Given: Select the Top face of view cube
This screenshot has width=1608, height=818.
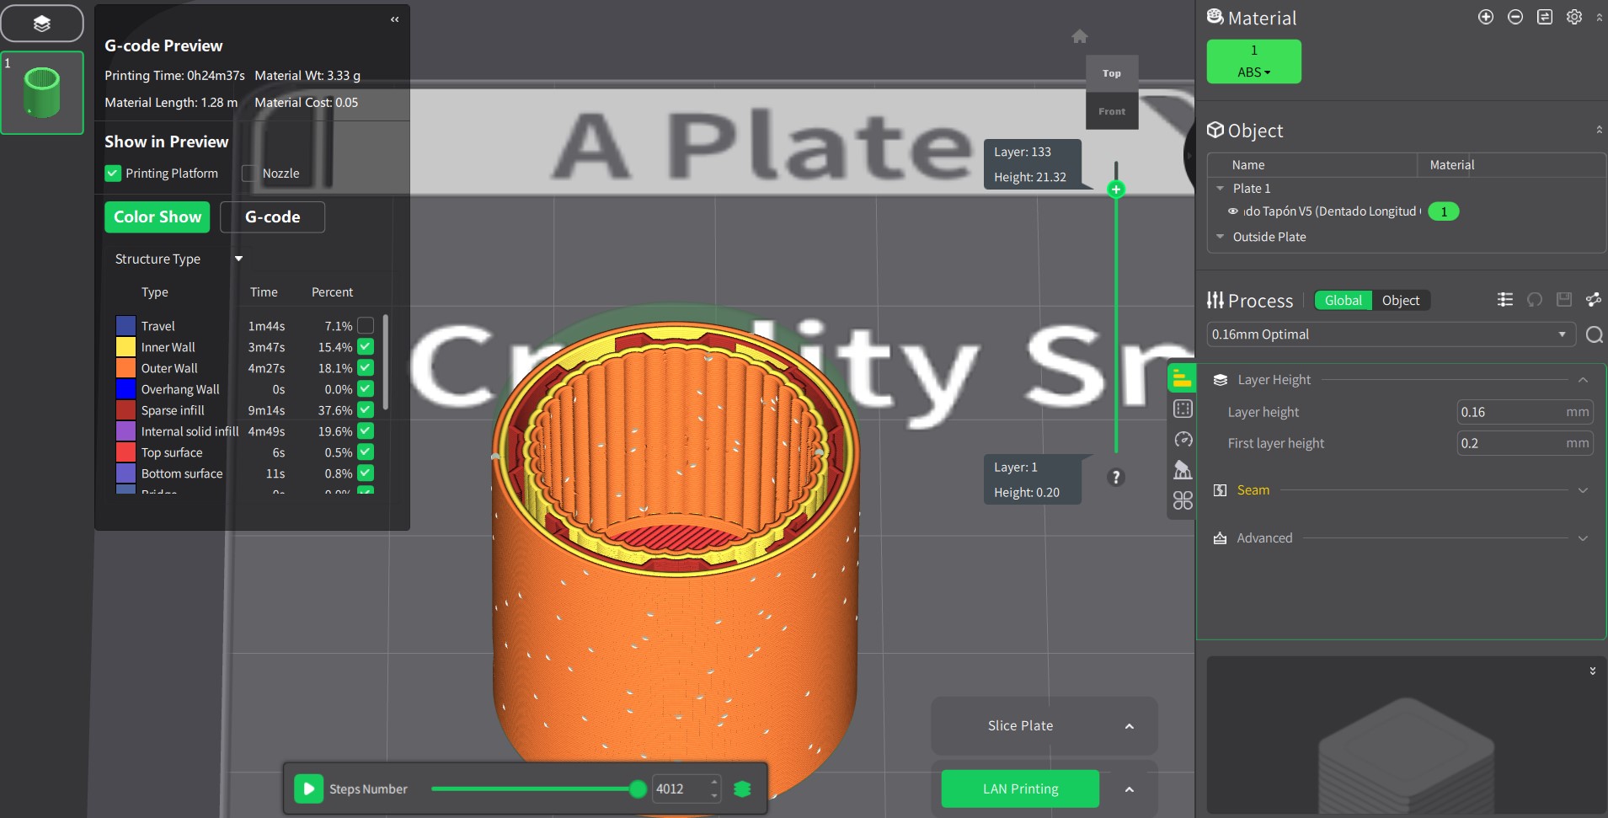Looking at the screenshot, I should (x=1112, y=73).
